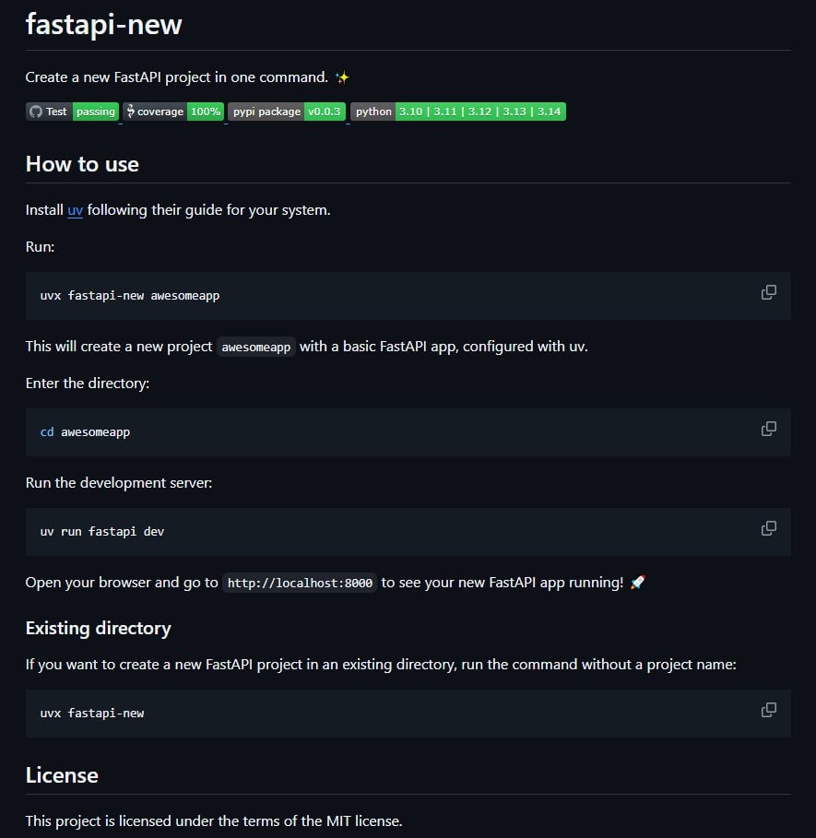Viewport: 816px width, 838px height.
Task: Click the http://localhost:8000 inline code
Action: 300,583
